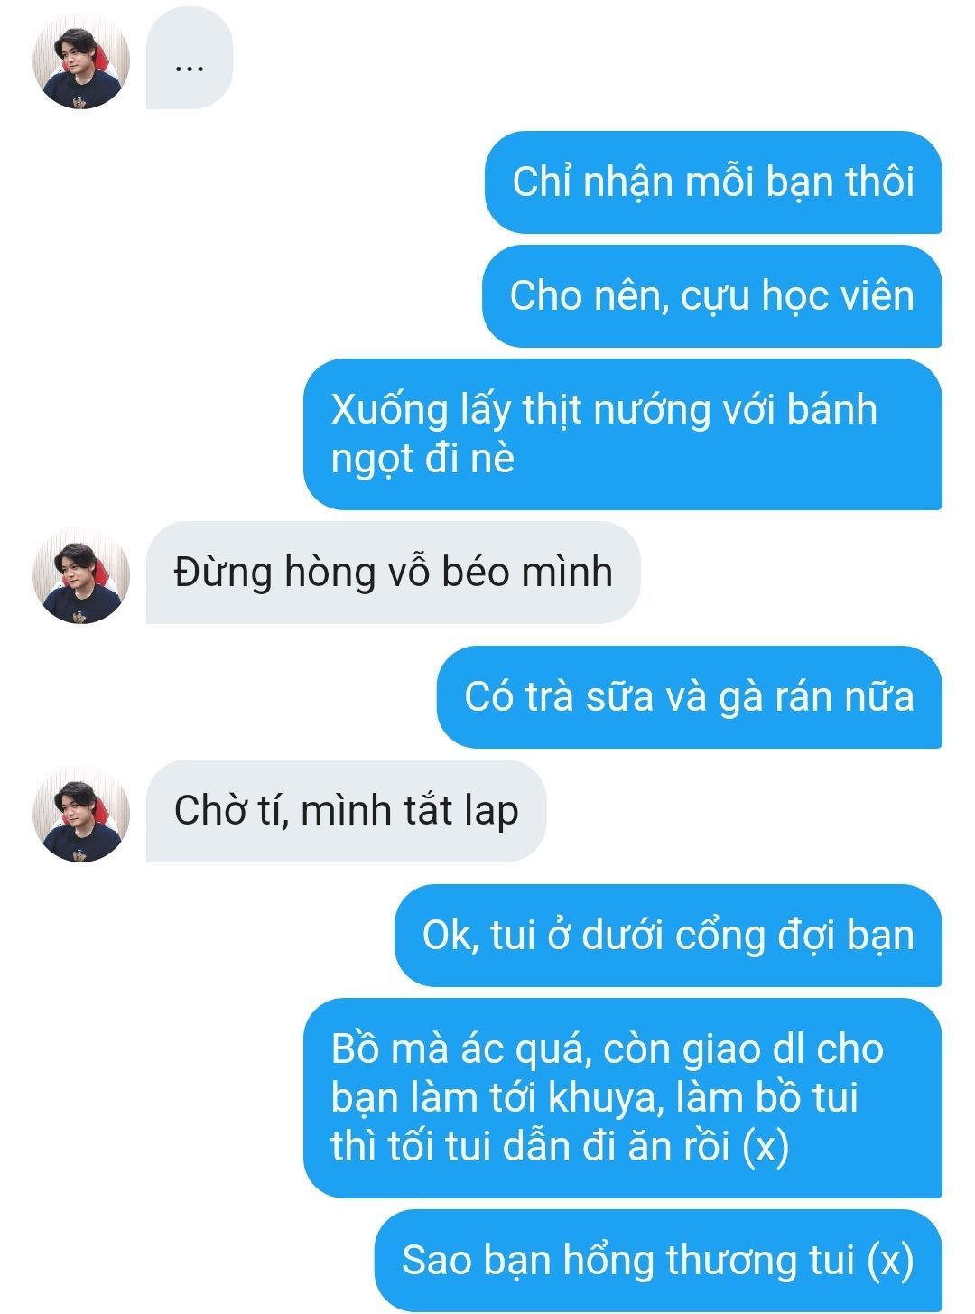Tap the avatar next to "Đừng hòng vỗ béo mình"

tap(81, 575)
